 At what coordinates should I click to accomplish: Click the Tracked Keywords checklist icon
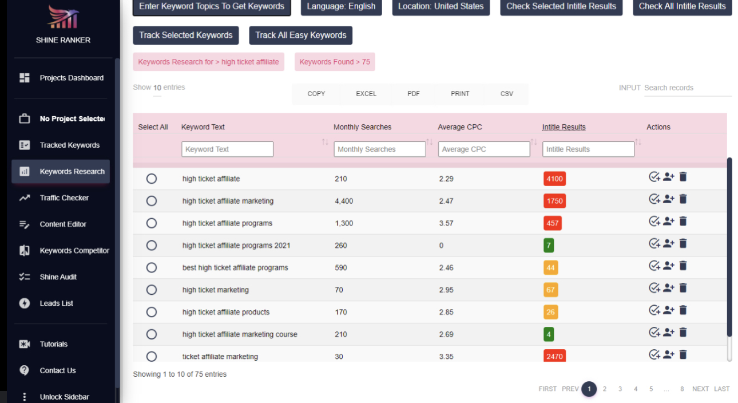pyautogui.click(x=25, y=145)
